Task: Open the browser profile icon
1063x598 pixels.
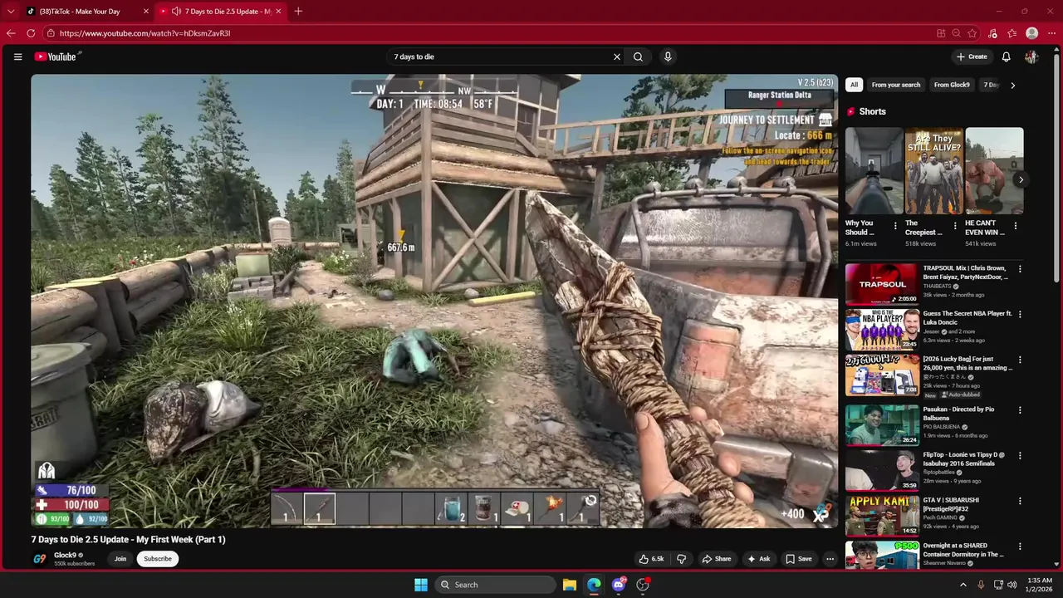Action: (x=1031, y=33)
